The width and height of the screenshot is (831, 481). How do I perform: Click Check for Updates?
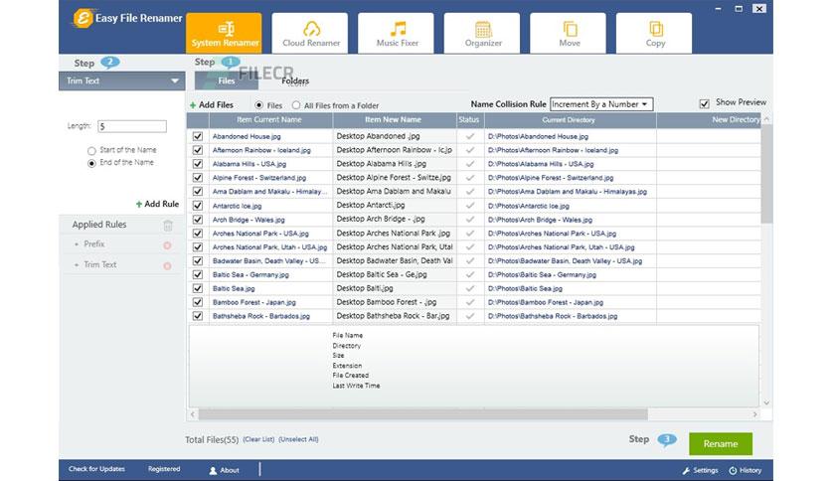point(96,469)
